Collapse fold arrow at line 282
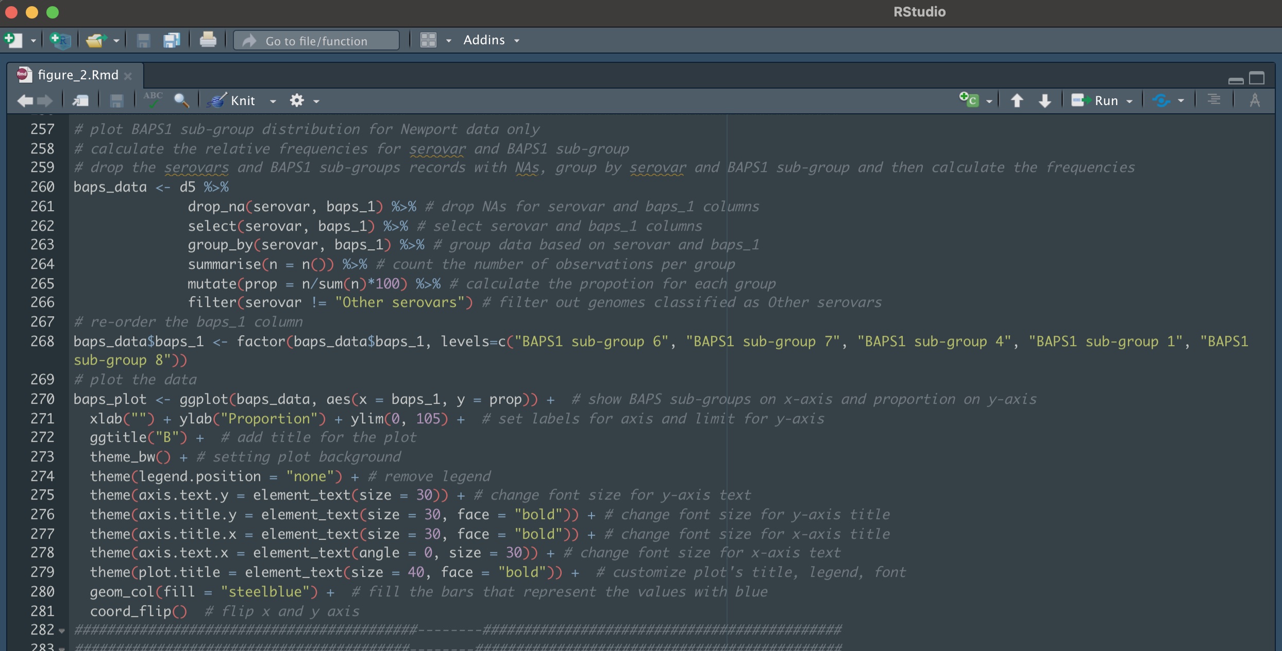Viewport: 1282px width, 651px height. (x=62, y=631)
